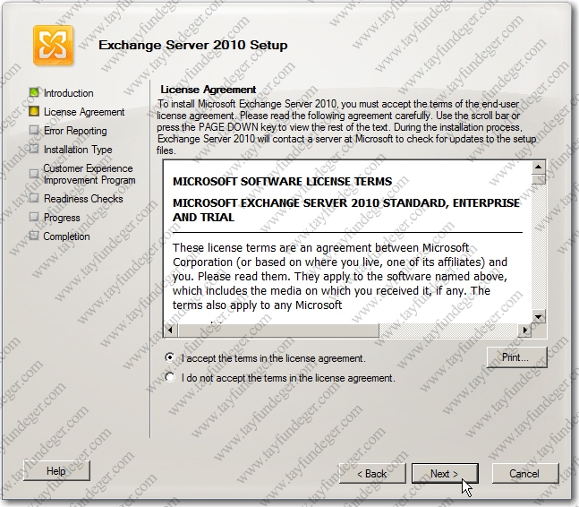Click the license text scroll down arrow

pos(539,317)
